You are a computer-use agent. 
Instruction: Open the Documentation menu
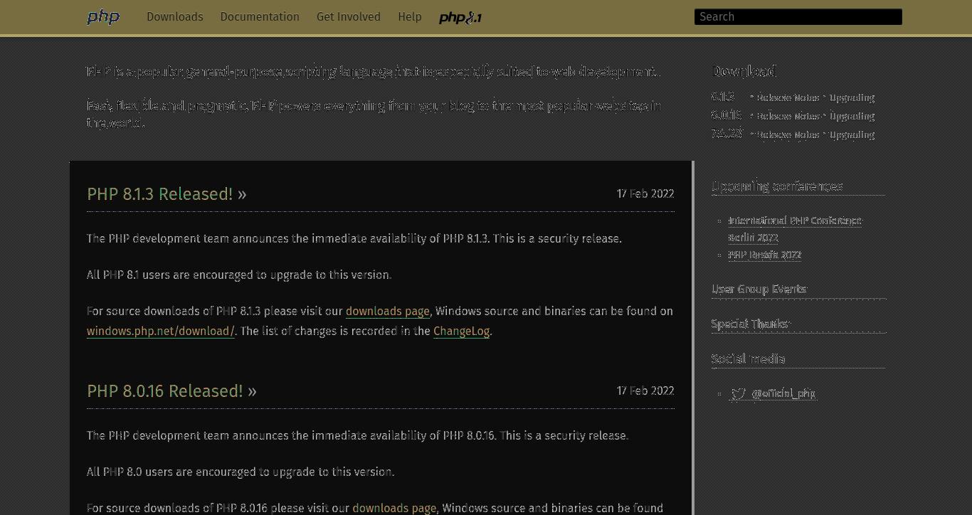260,17
